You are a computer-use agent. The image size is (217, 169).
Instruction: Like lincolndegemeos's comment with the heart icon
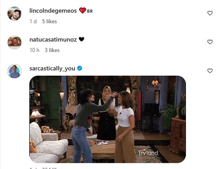pos(210,13)
